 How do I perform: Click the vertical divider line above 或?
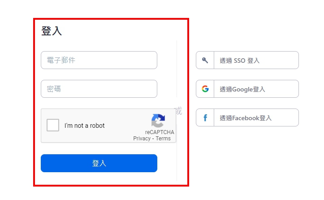[x=177, y=69]
